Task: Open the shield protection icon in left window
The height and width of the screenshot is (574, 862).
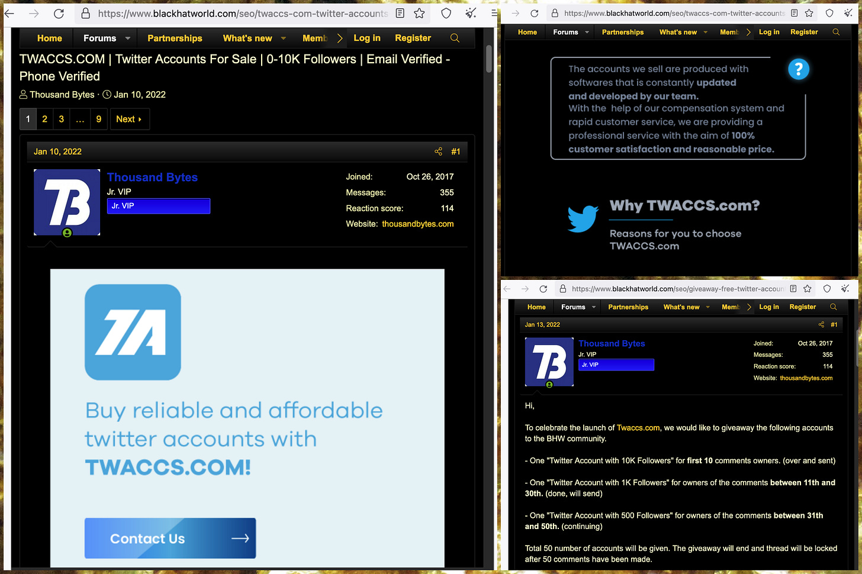Action: [446, 14]
